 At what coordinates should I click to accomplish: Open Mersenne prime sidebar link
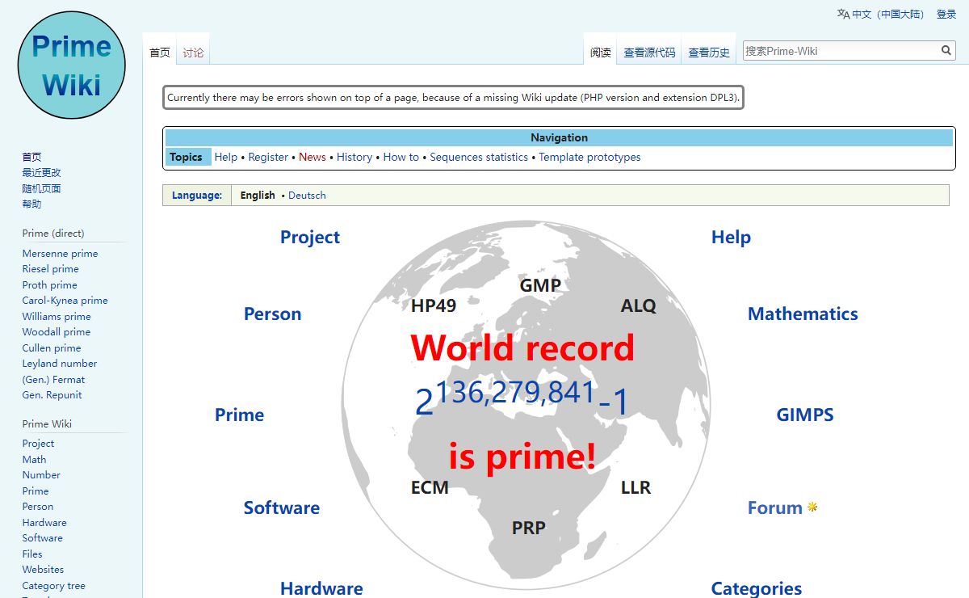(60, 254)
